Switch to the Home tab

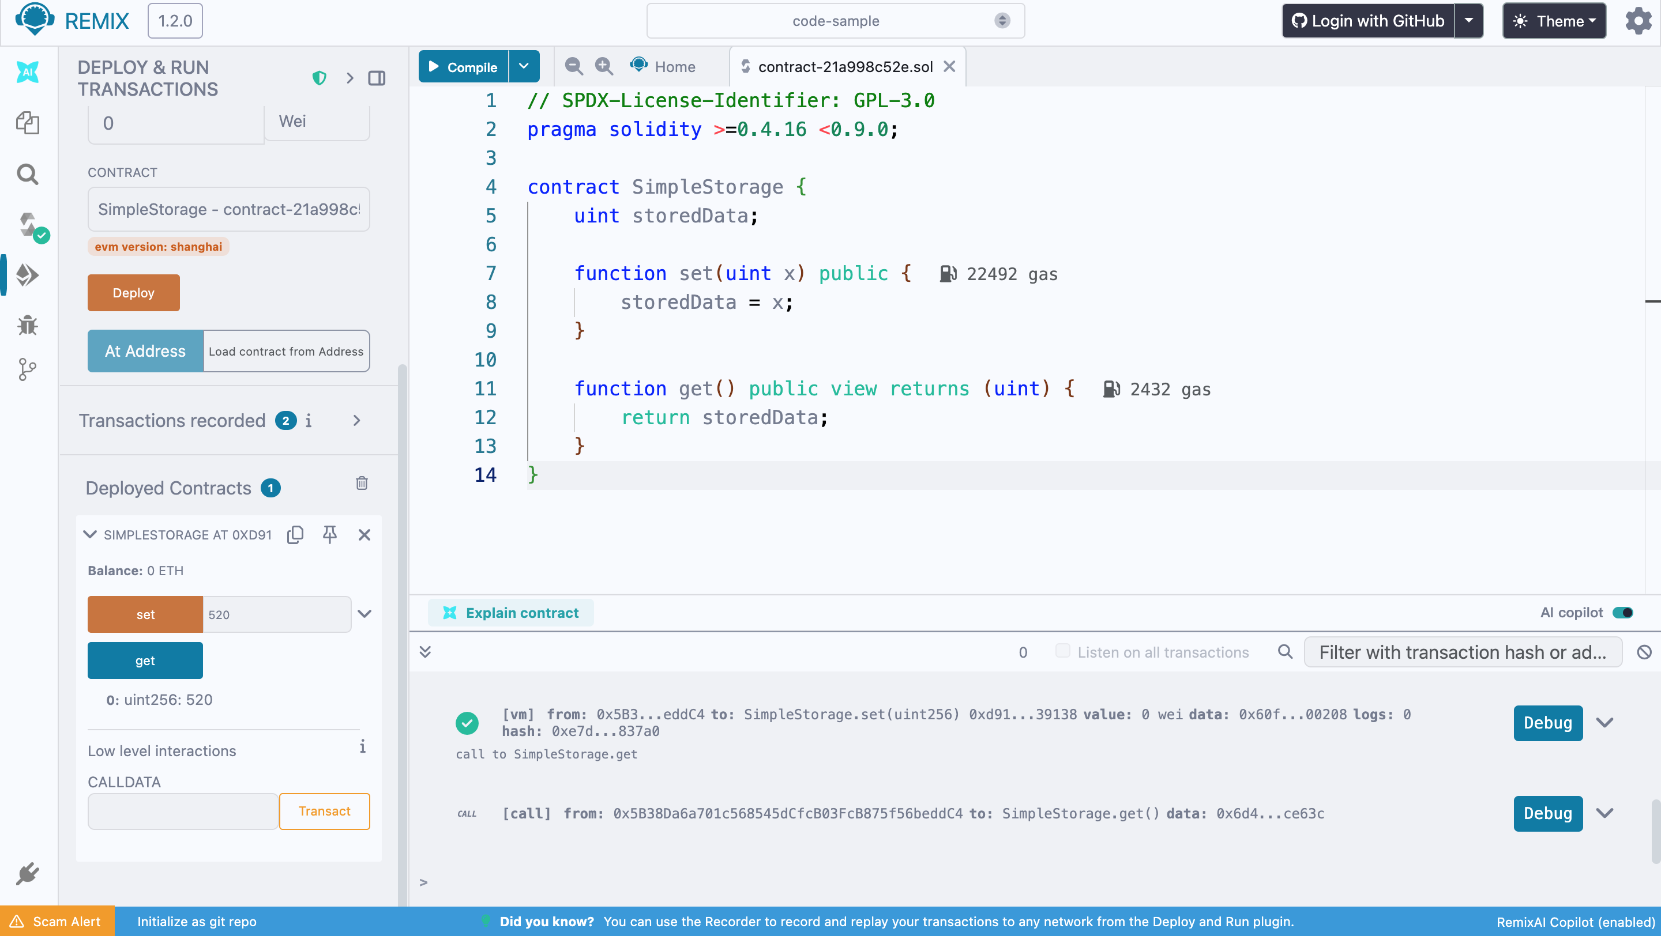(x=664, y=66)
